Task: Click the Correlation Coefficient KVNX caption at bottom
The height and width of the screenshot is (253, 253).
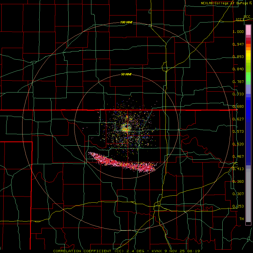Action: (x=126, y=251)
